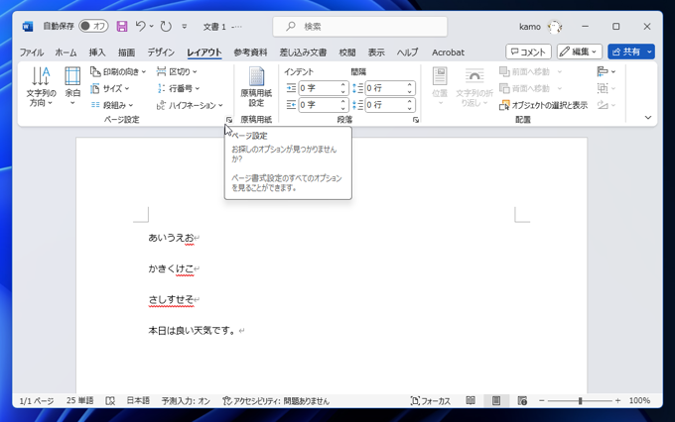Switch to the 表示 tab

tap(376, 53)
